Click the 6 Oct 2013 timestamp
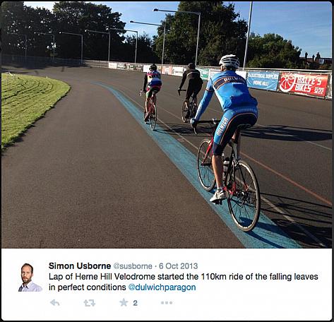The image size is (334, 322). [178, 266]
